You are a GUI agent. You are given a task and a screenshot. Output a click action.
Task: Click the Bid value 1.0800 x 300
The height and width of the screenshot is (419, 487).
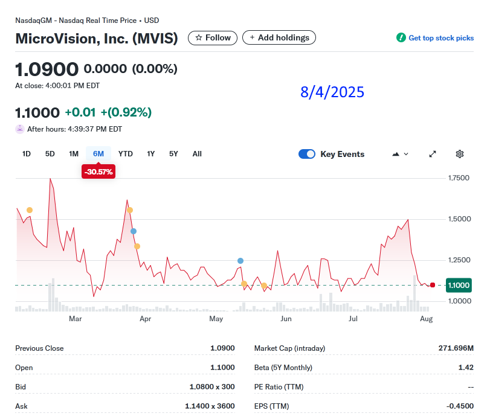pyautogui.click(x=212, y=387)
